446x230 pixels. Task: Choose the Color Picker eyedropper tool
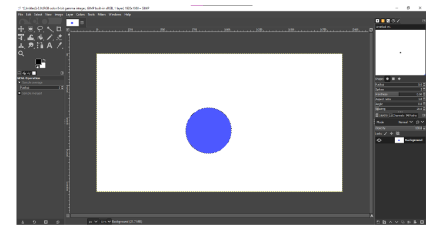(59, 45)
